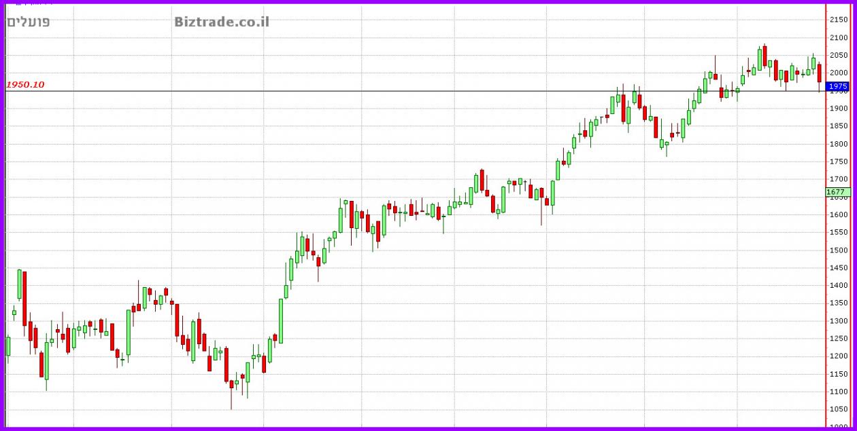This screenshot has width=857, height=431.
Task: Click the rightmost red candle on chart
Action: coord(820,73)
